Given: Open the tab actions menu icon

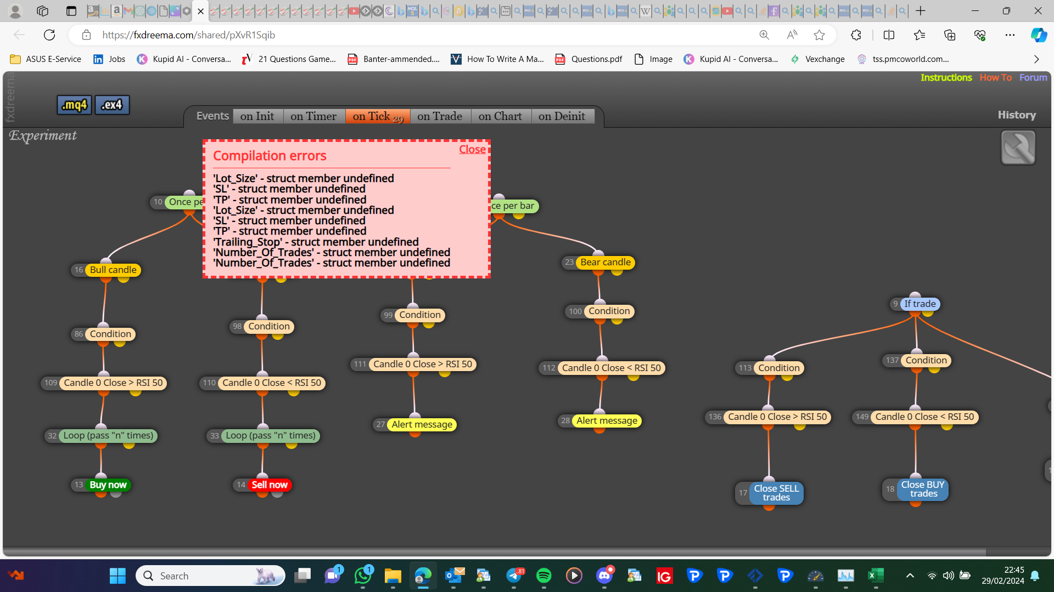Looking at the screenshot, I should click(71, 11).
